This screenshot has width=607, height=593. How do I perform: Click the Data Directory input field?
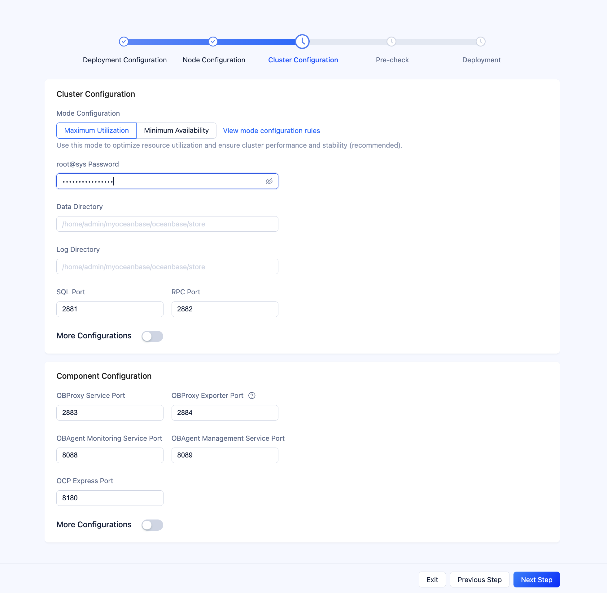167,224
